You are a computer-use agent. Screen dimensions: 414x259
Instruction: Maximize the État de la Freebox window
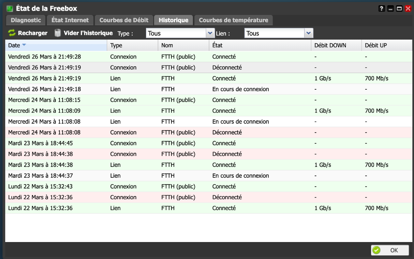[399, 9]
